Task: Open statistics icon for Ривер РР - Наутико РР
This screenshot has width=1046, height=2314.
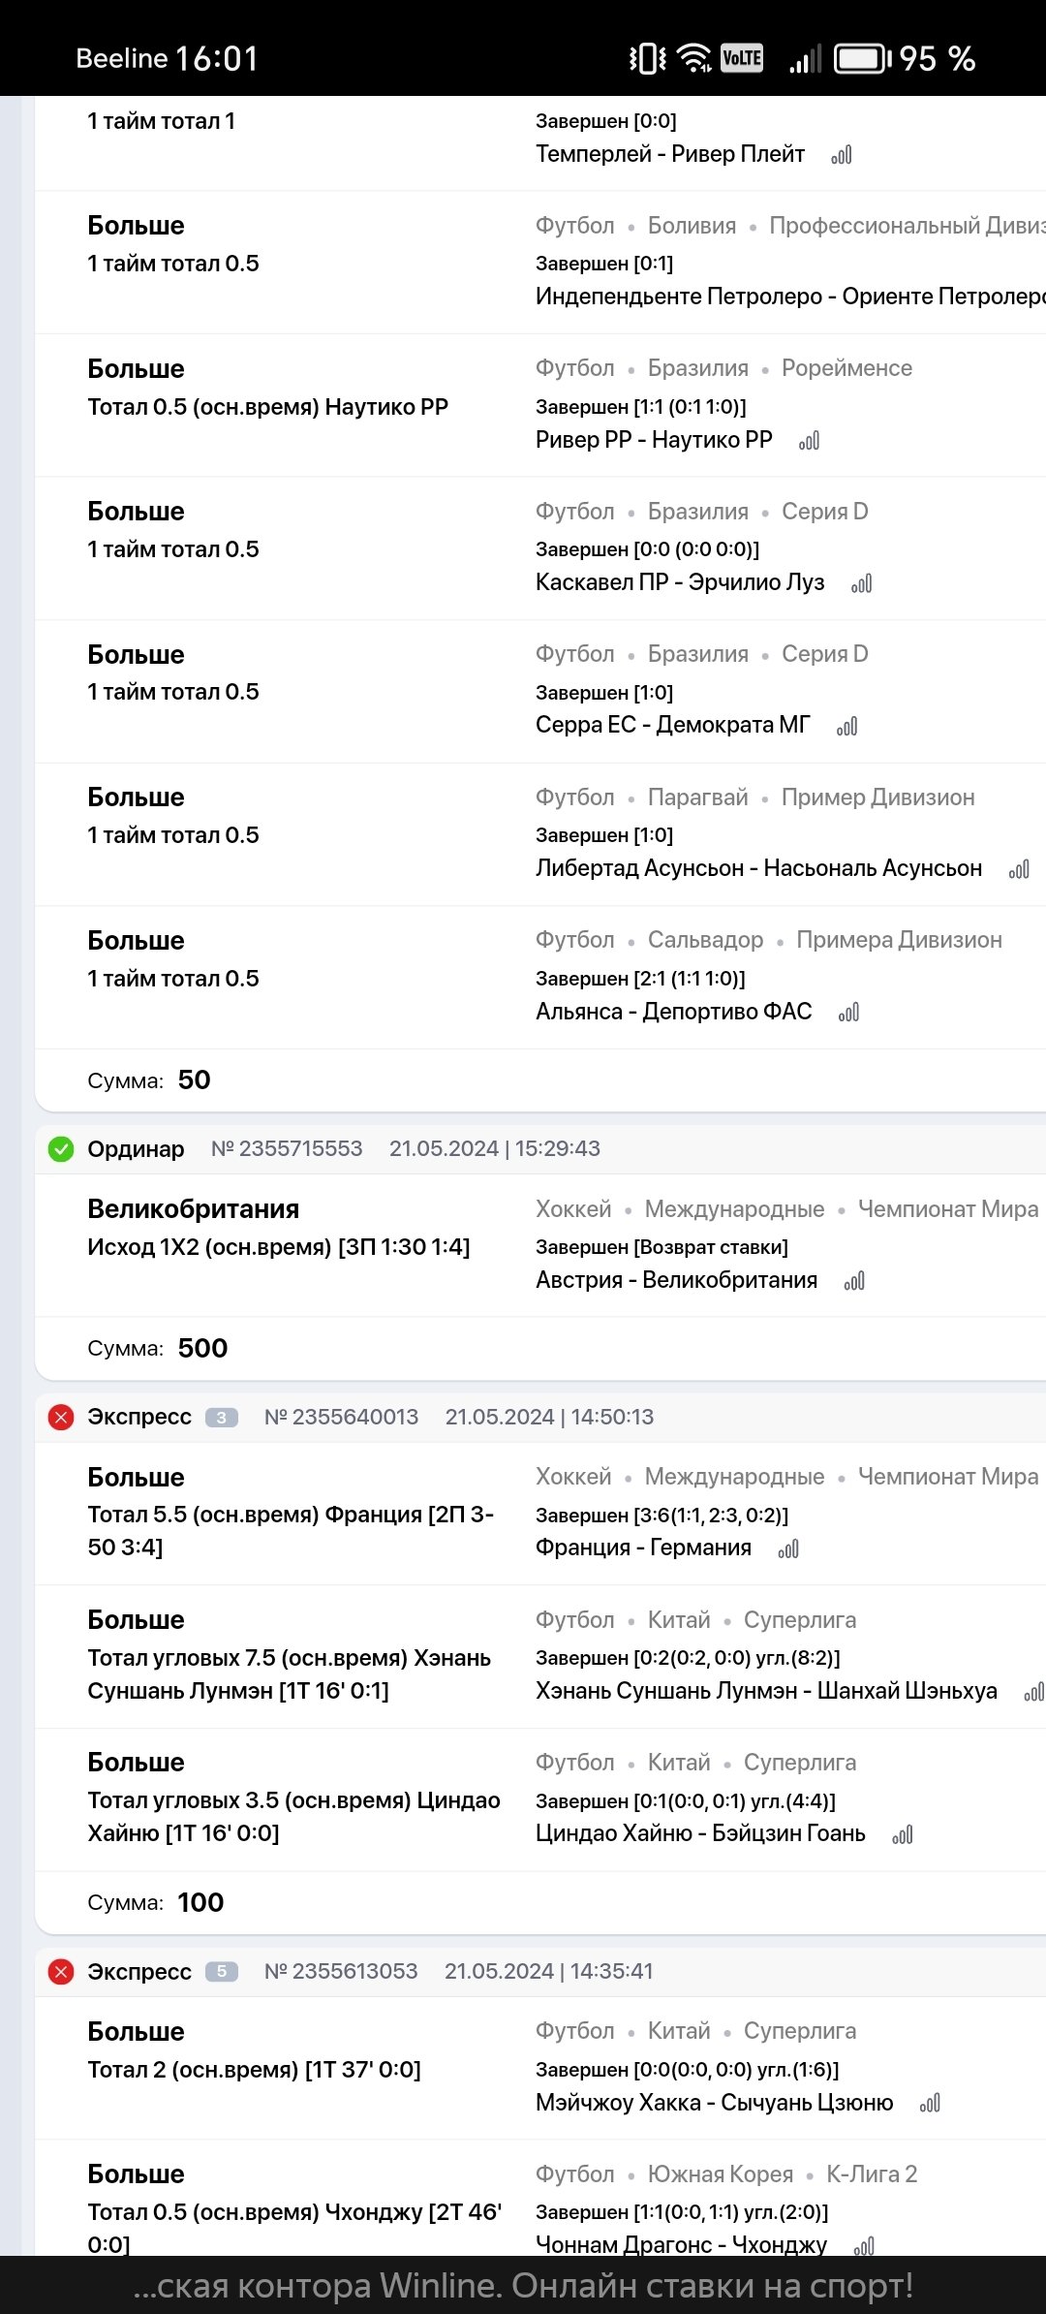Action: coord(810,441)
